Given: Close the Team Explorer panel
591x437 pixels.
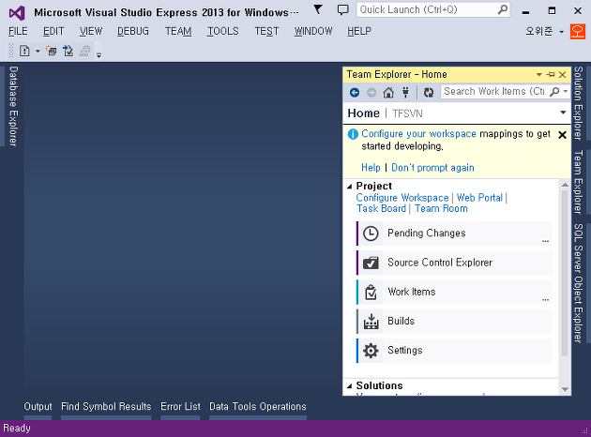Looking at the screenshot, I should (x=562, y=75).
